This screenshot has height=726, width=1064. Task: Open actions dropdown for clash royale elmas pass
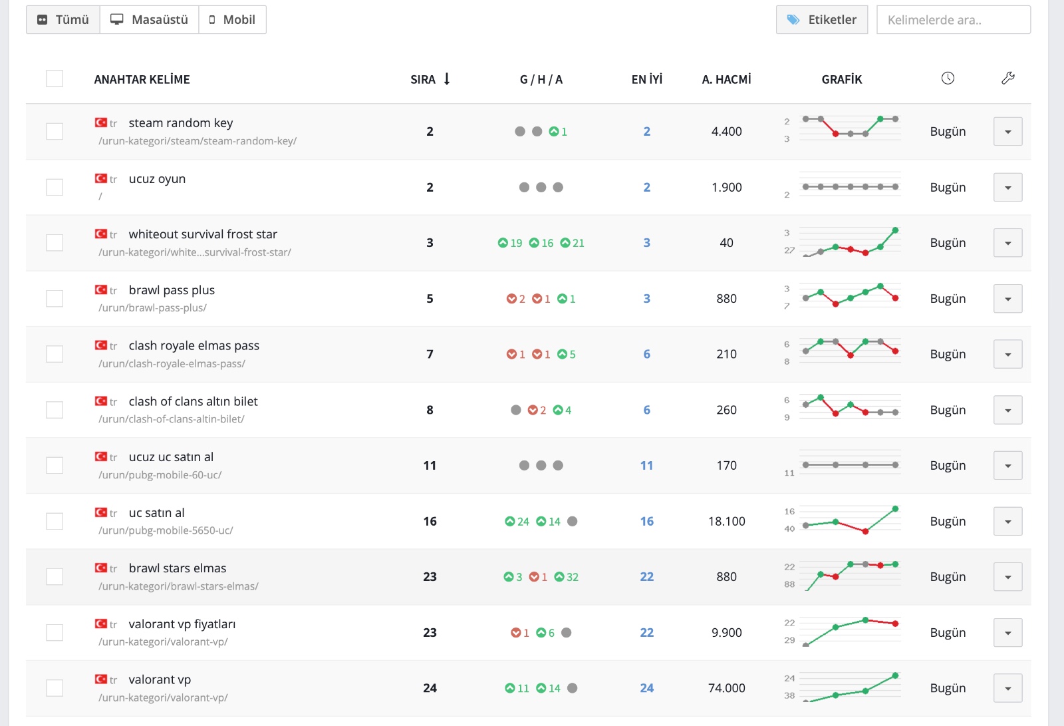1007,353
